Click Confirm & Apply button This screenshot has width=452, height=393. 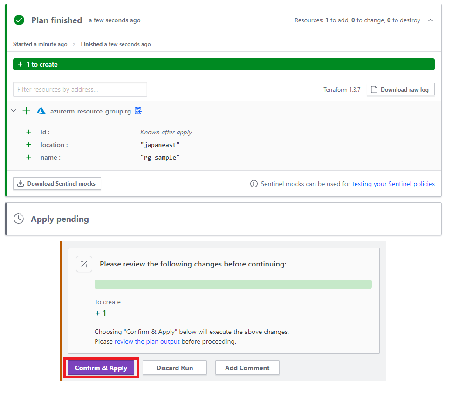click(101, 368)
